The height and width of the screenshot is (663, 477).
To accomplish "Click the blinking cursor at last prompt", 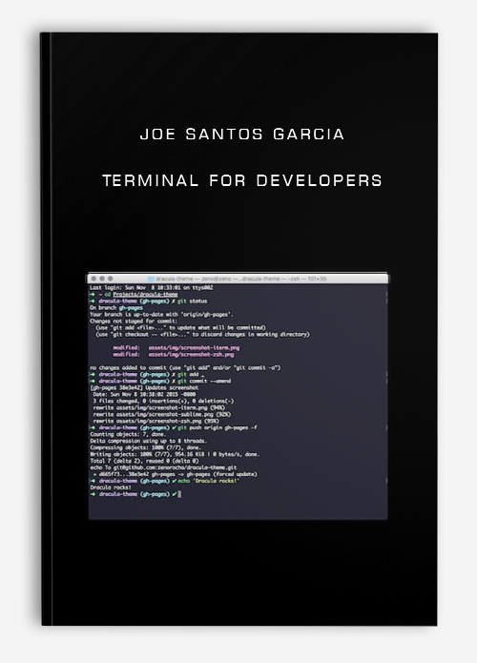I will (x=179, y=494).
